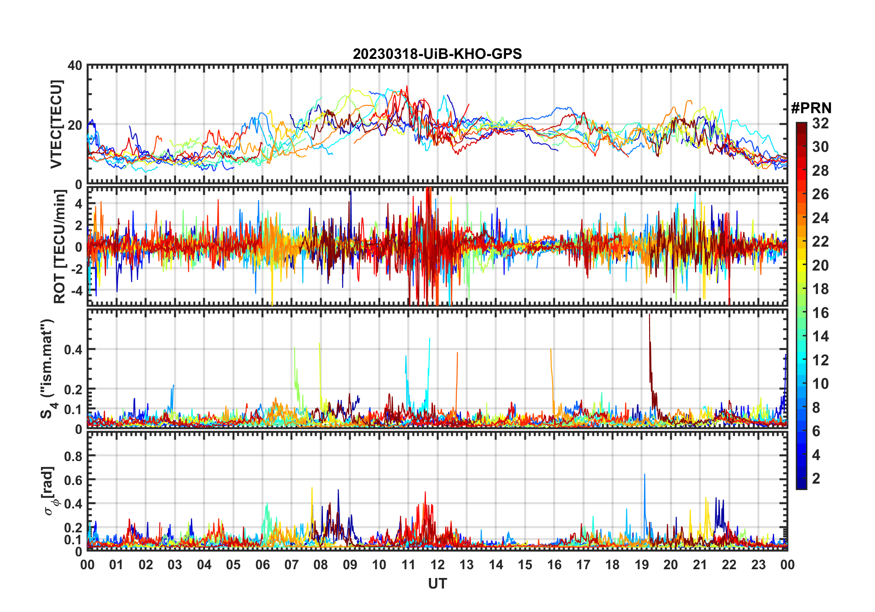Select colorbar tick label 2
Image resolution: width=875 pixels, height=612 pixels.
(x=816, y=479)
